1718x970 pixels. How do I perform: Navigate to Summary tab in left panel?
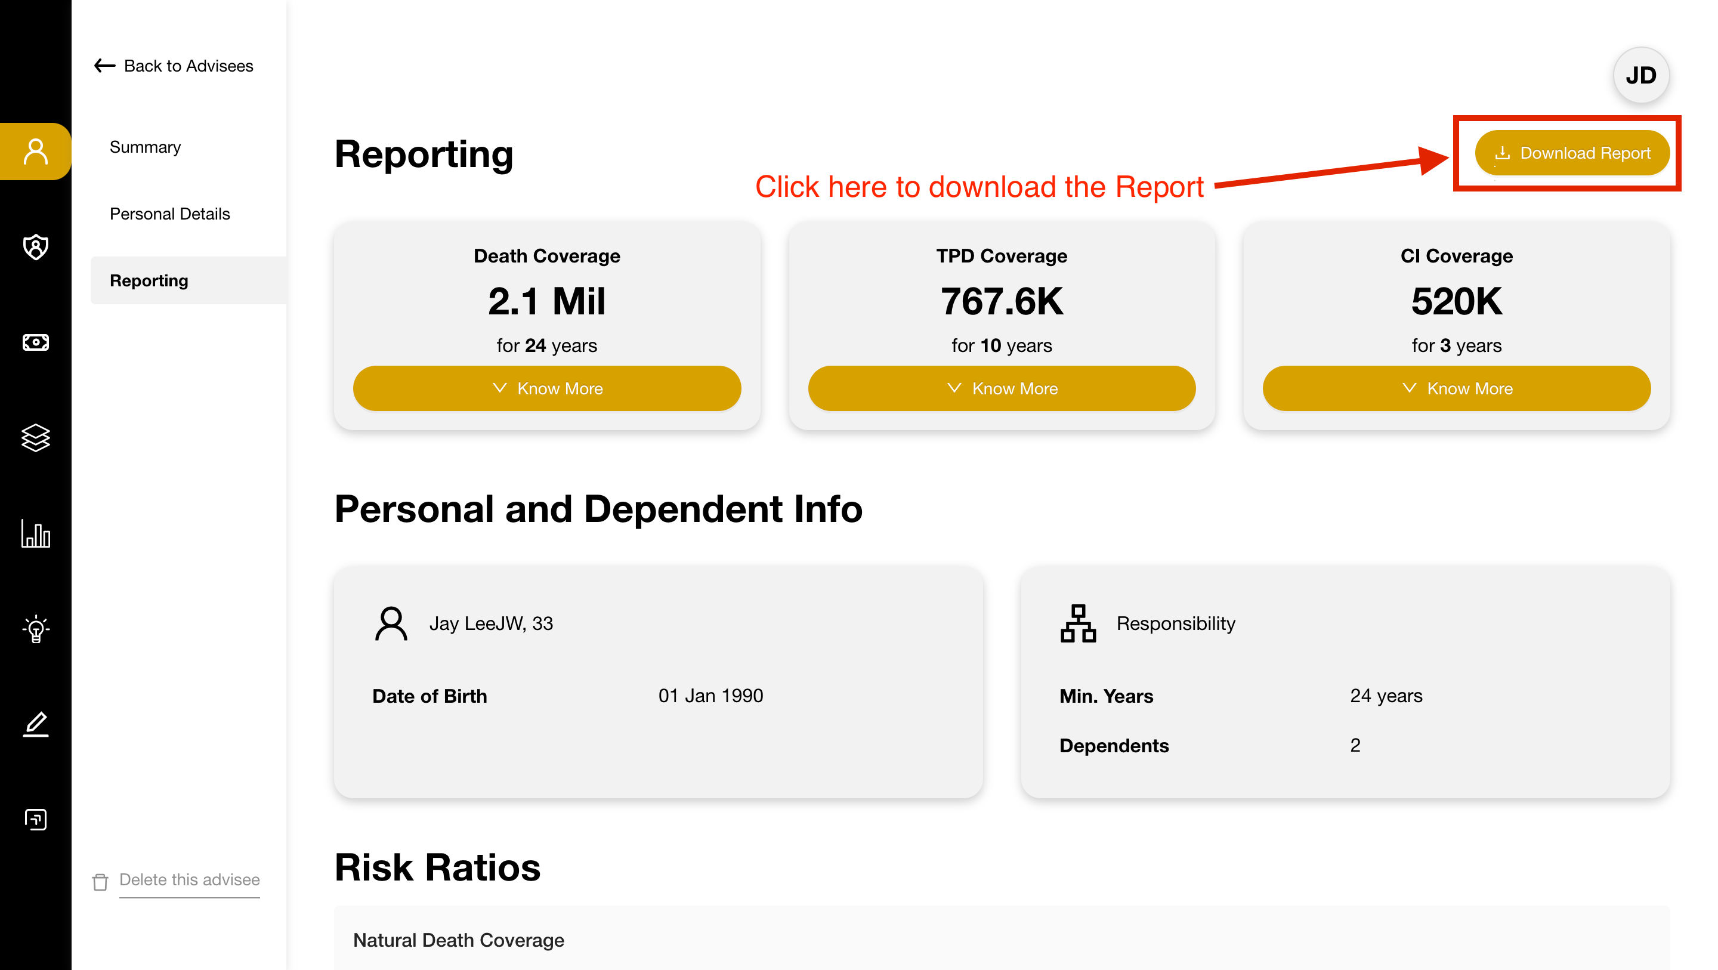pyautogui.click(x=145, y=146)
